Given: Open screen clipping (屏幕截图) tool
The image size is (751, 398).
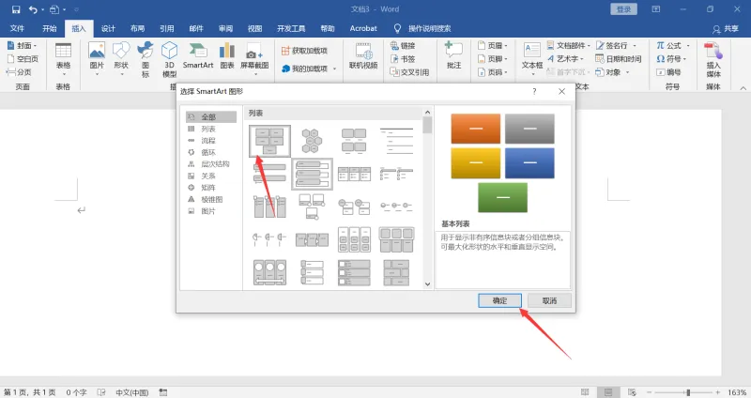Looking at the screenshot, I should coord(254,58).
